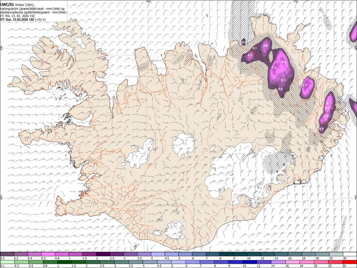This screenshot has width=357, height=268.
Task: Click the dark blue 10 swatch in rain legend
Action: (x=250, y=262)
